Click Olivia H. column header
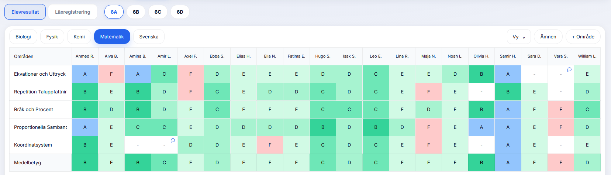Image resolution: width=611 pixels, height=175 pixels. 481,56
